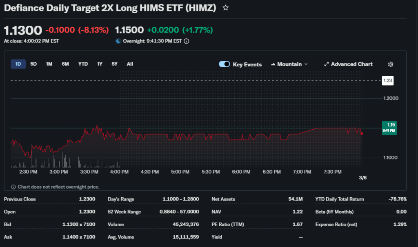Open the Advanced Chart link
Viewport: 418px width, 247px height.
[x=351, y=64]
